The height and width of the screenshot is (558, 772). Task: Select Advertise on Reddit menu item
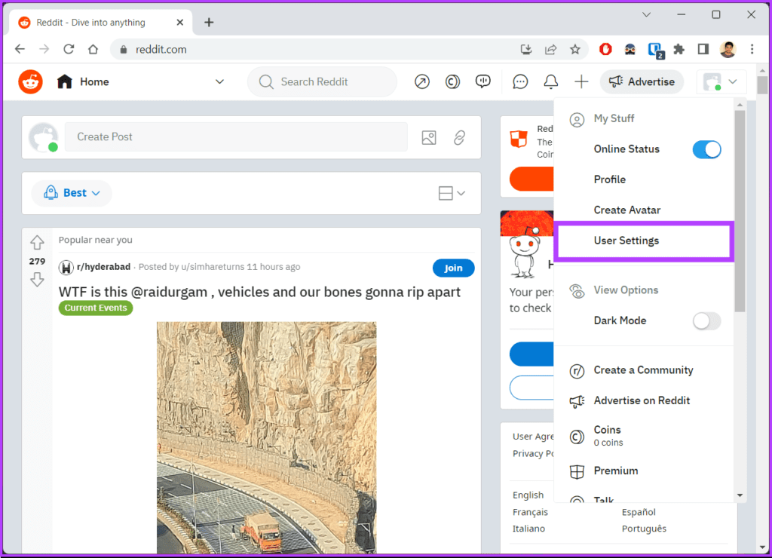tap(642, 401)
